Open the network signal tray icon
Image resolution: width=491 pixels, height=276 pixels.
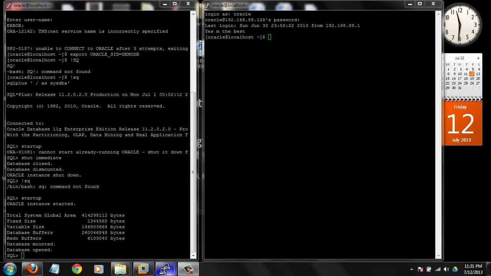click(438, 269)
